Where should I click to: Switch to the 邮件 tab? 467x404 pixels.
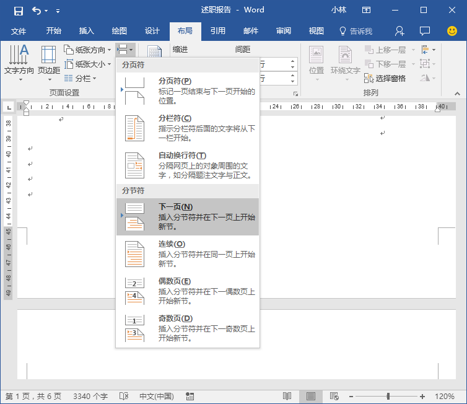tap(250, 31)
